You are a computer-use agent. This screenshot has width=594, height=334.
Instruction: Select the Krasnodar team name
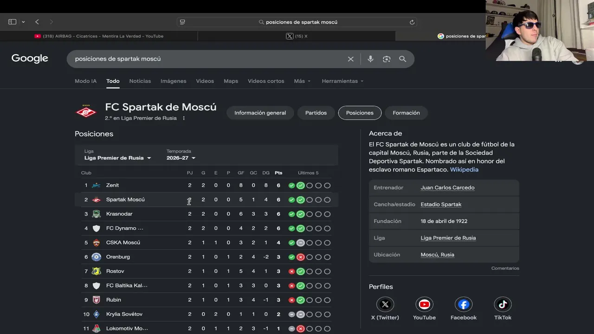(x=119, y=214)
